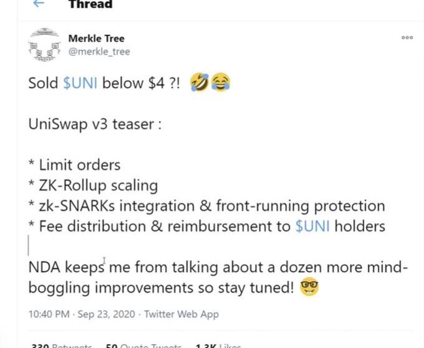
Task: Click the tears of joy emoji
Action: coord(221,83)
